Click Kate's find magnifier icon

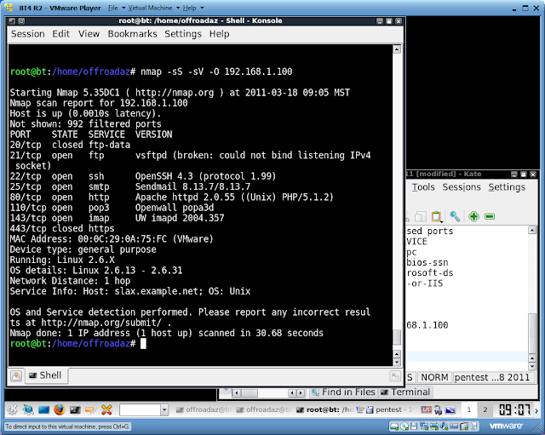click(455, 216)
